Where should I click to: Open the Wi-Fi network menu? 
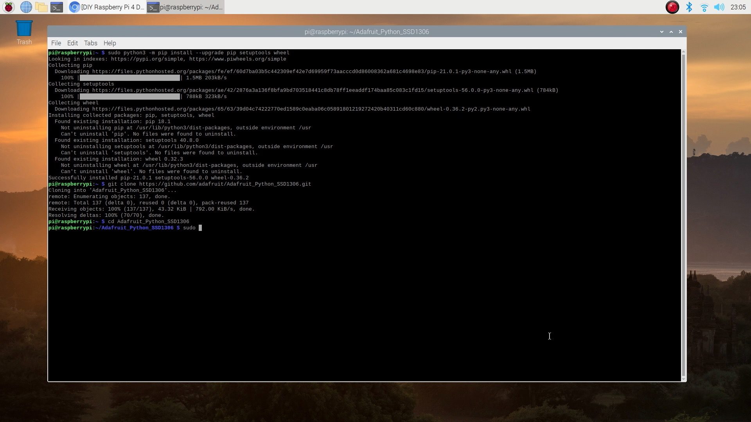(704, 7)
